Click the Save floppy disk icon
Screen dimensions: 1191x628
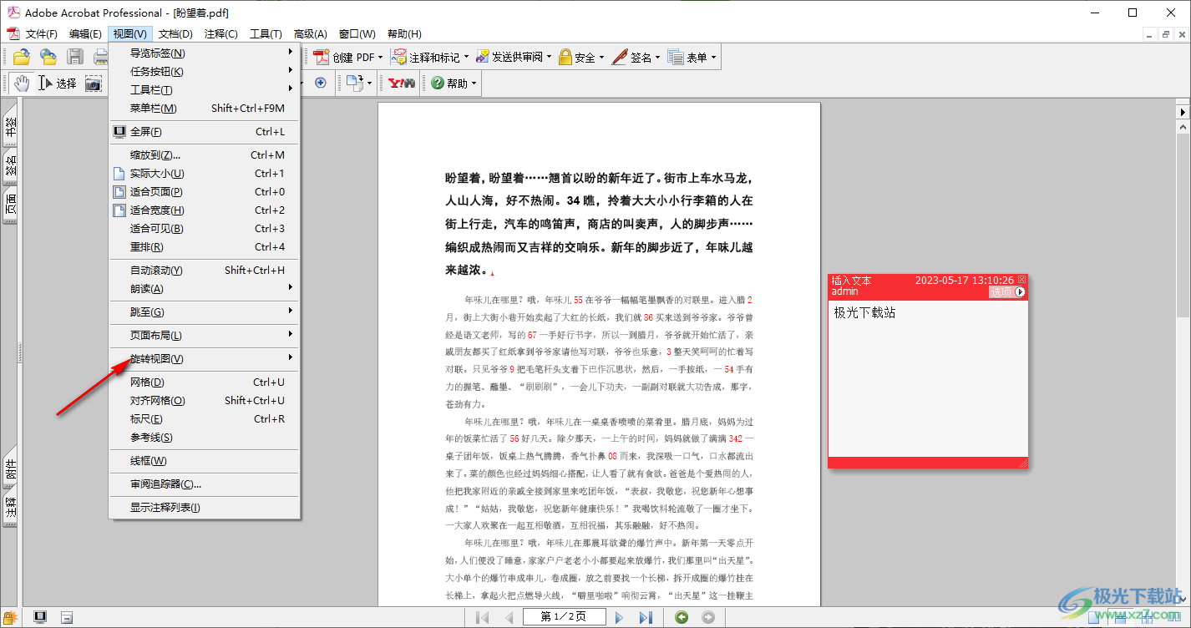(75, 57)
